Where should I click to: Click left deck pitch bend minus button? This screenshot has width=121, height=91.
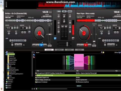tap(49, 46)
